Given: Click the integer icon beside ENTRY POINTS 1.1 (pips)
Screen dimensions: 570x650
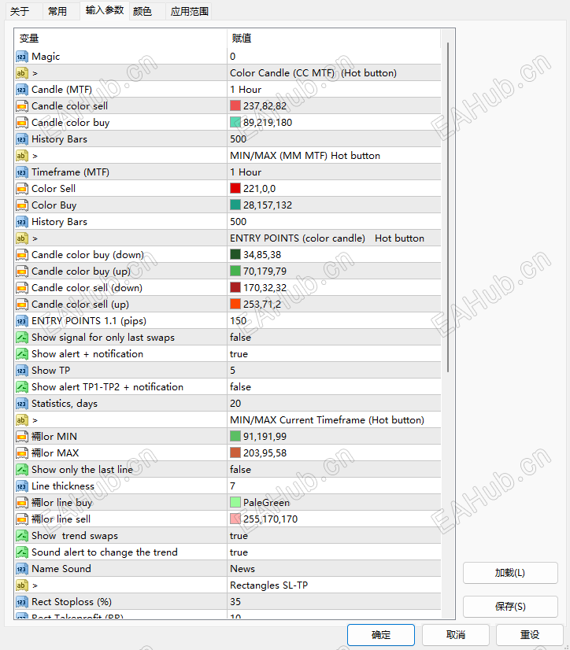Looking at the screenshot, I should [22, 321].
